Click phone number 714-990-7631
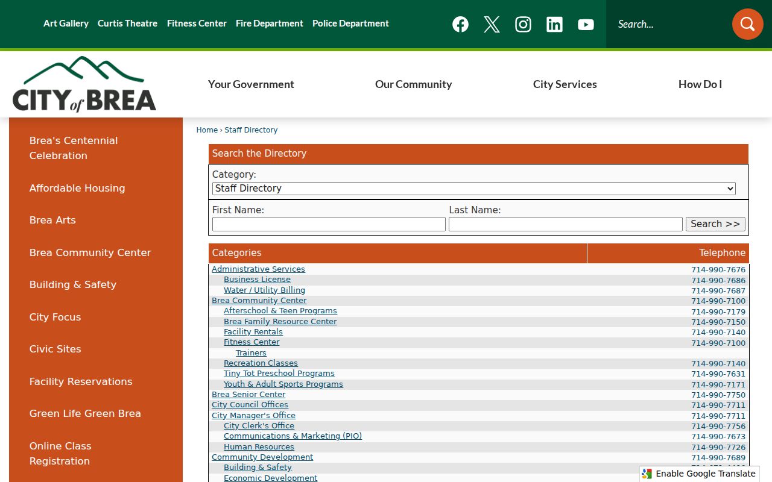This screenshot has height=482, width=772. (x=718, y=374)
